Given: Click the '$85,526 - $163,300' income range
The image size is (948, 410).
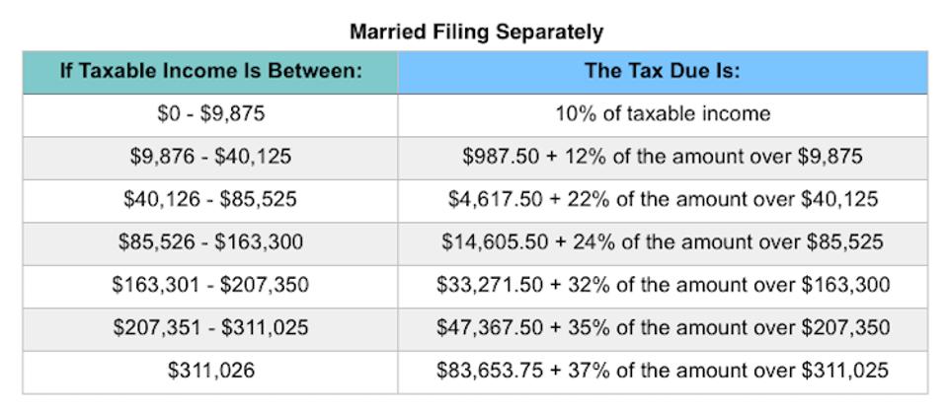Looking at the screenshot, I should click(210, 241).
